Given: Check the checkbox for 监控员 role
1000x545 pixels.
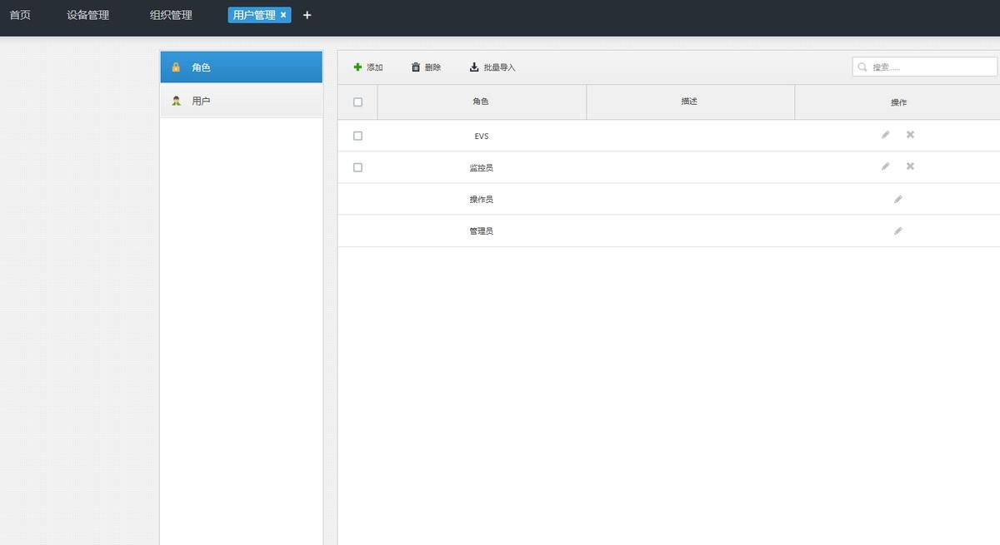Looking at the screenshot, I should pyautogui.click(x=357, y=167).
